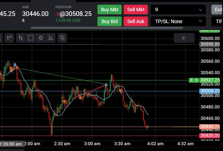Screen dimensions: 223x151
Task: Click the blue 30508.25 position price label
Action: pyautogui.click(x=210, y=91)
